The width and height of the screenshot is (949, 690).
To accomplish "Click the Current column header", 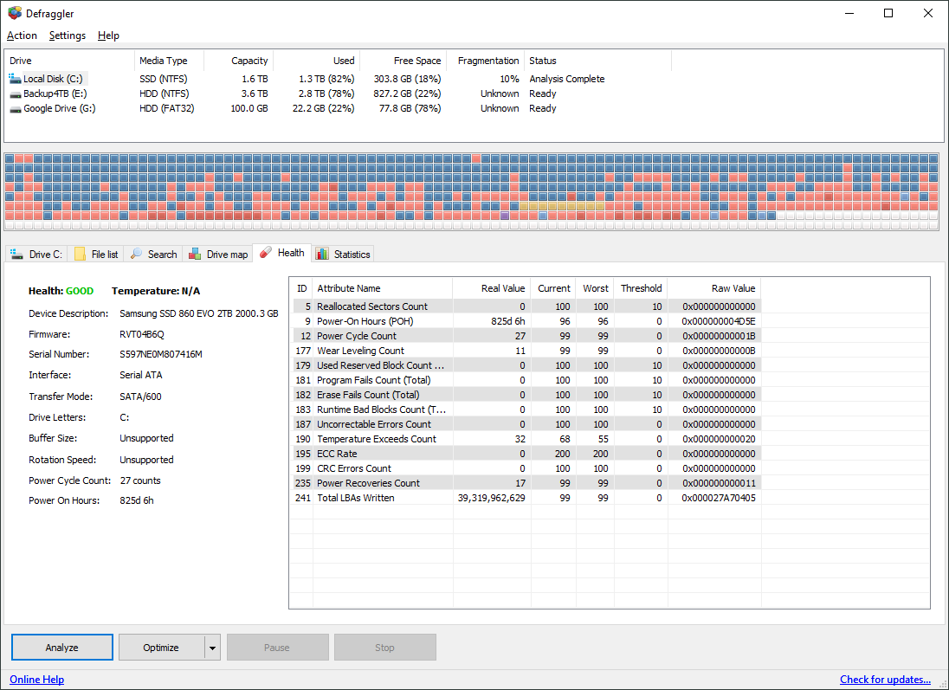I will pos(554,288).
